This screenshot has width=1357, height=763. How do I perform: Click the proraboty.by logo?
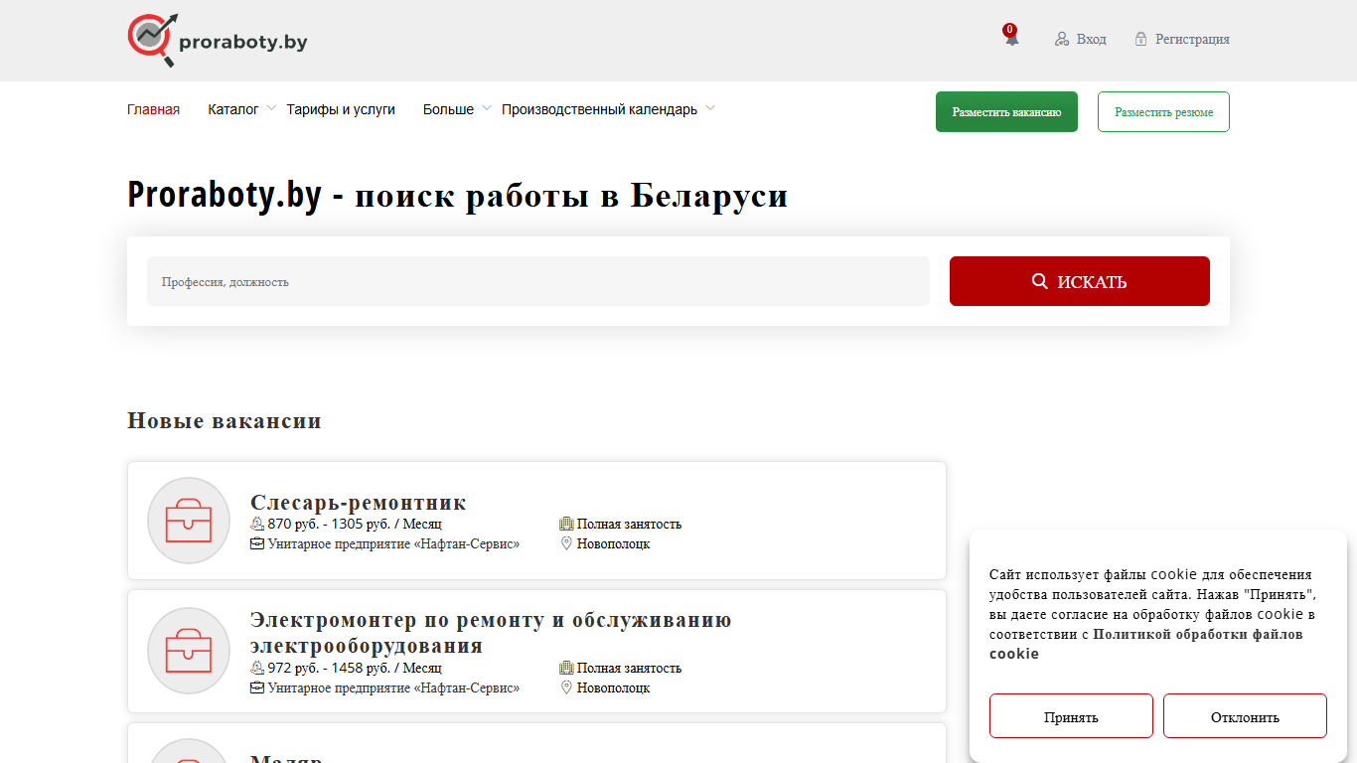click(218, 40)
